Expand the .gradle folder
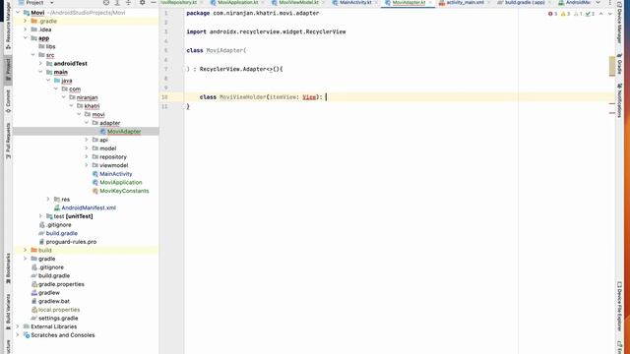Viewport: 630px width, 354px height. (x=26, y=21)
